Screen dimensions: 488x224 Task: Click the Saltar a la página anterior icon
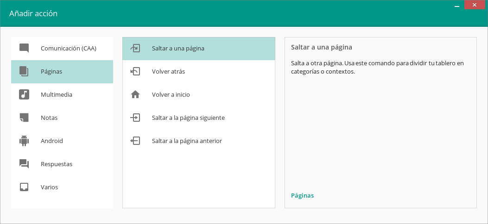[x=135, y=141]
